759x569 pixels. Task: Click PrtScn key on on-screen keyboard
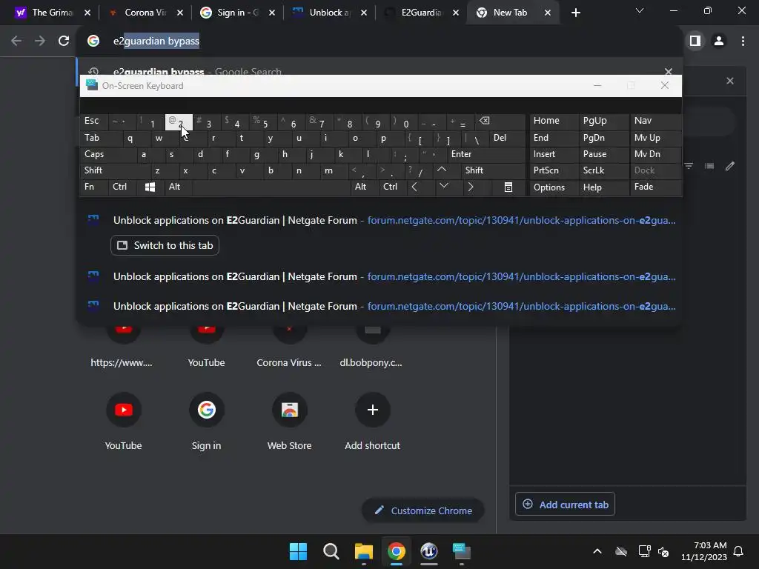(x=554, y=170)
